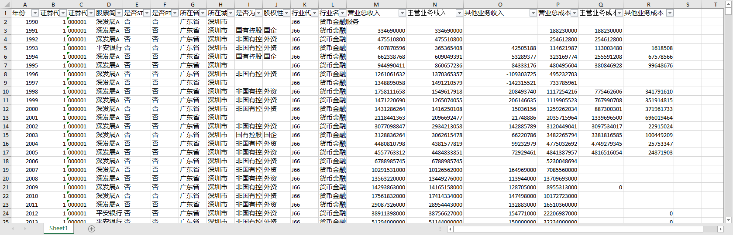The width and height of the screenshot is (733, 235).
Task: Select column M header
Action: click(x=376, y=4)
